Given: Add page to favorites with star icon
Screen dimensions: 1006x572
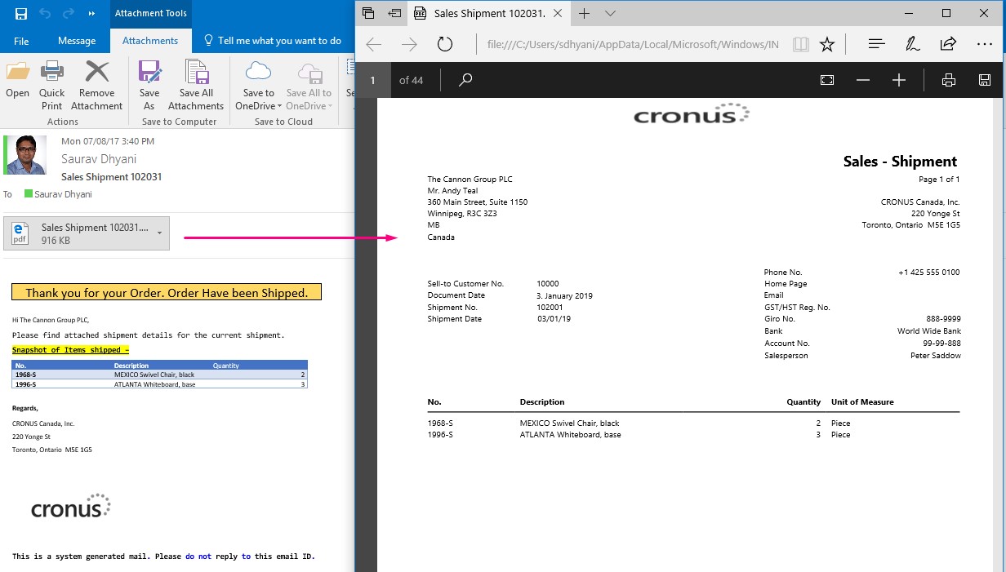Looking at the screenshot, I should [x=827, y=44].
